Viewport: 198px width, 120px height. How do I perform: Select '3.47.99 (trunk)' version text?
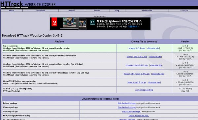point(185,89)
